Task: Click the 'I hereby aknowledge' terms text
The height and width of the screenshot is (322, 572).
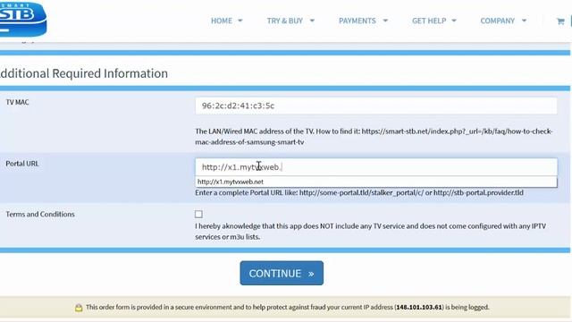Action: [370, 232]
